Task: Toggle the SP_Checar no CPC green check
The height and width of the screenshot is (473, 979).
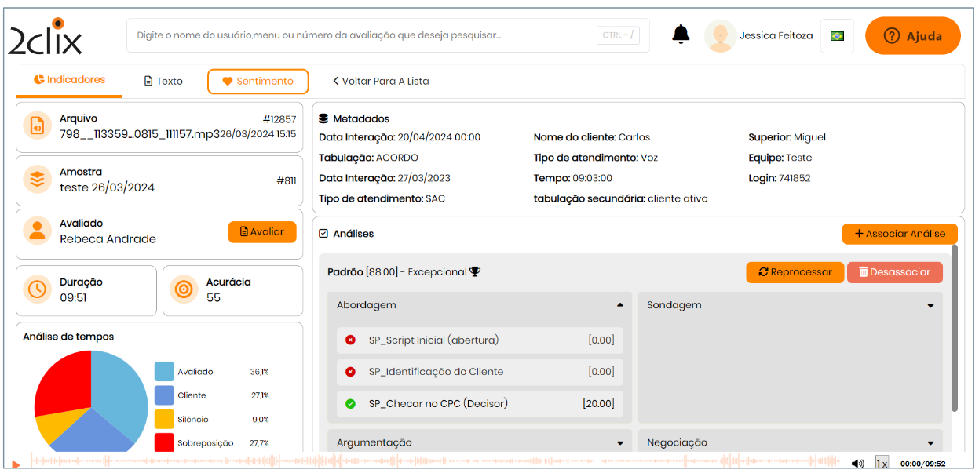Action: click(x=350, y=404)
